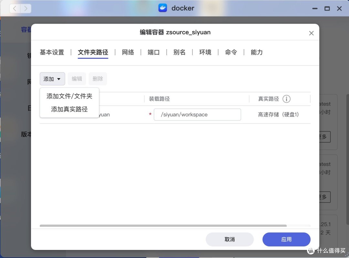Click the info icon beside 真实路径
This screenshot has height=258, width=349.
(x=286, y=99)
